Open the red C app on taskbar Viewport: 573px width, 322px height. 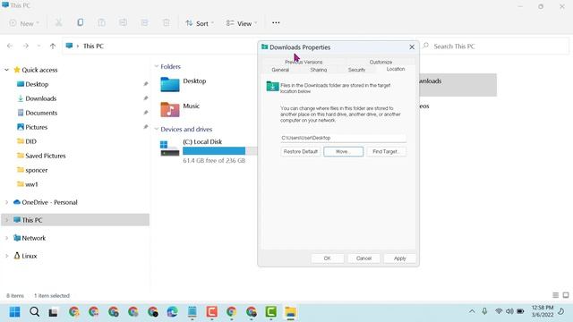(211, 312)
